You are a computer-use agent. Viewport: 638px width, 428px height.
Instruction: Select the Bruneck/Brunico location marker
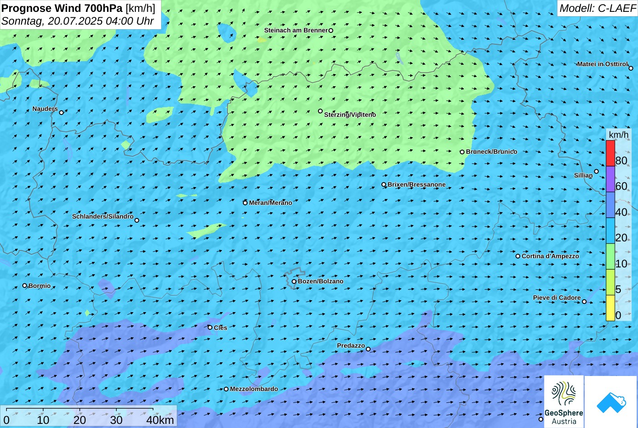(462, 152)
